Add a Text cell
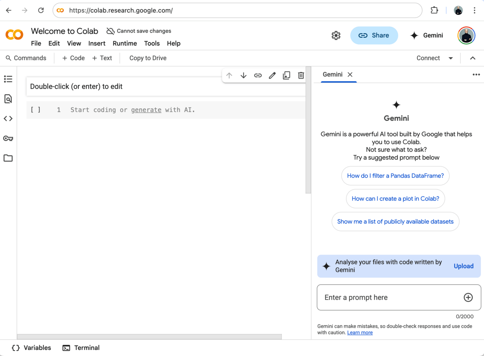The height and width of the screenshot is (356, 484). coord(102,58)
